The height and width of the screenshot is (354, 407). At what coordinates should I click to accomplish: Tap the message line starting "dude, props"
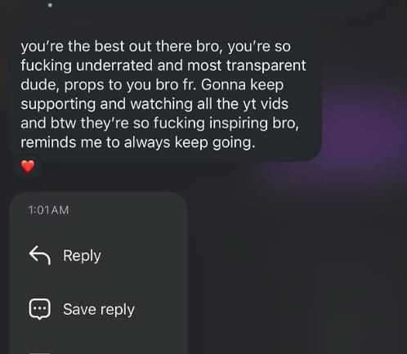(152, 85)
